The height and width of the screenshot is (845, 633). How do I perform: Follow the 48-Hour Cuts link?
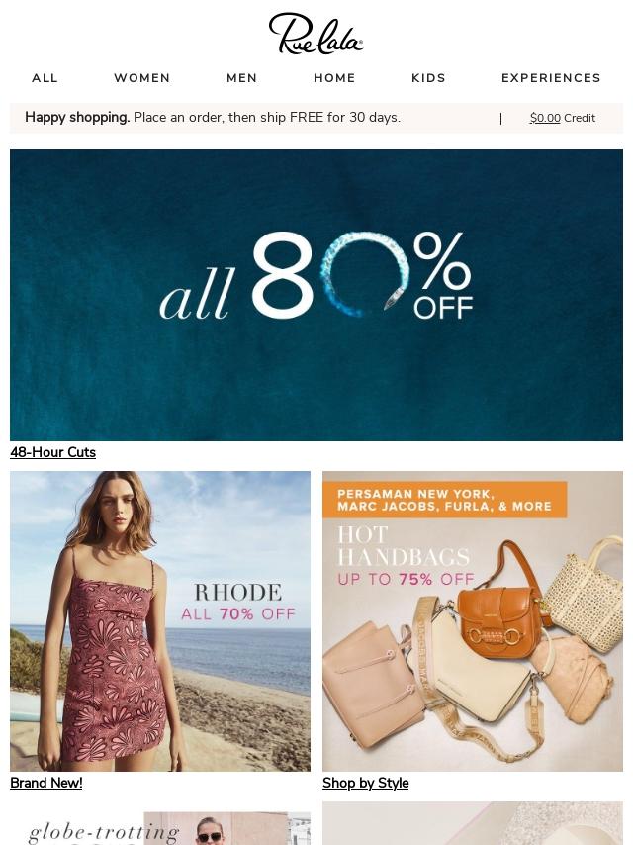pyautogui.click(x=52, y=453)
